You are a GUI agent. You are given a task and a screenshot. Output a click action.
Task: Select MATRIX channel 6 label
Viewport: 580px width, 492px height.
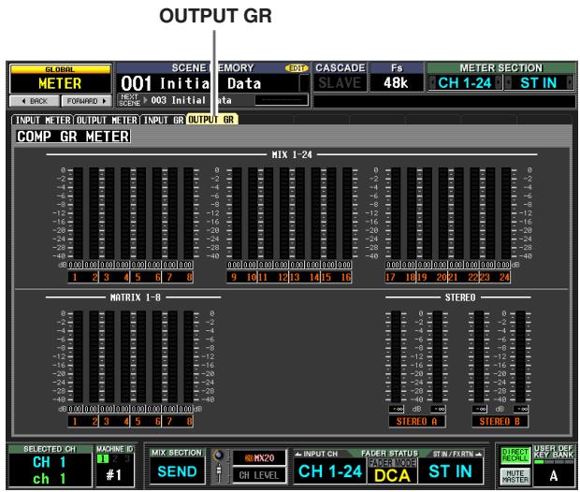coord(157,421)
